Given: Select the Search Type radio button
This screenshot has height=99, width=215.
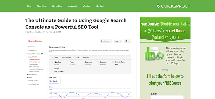Looking at the screenshot, I should pos(113,62).
